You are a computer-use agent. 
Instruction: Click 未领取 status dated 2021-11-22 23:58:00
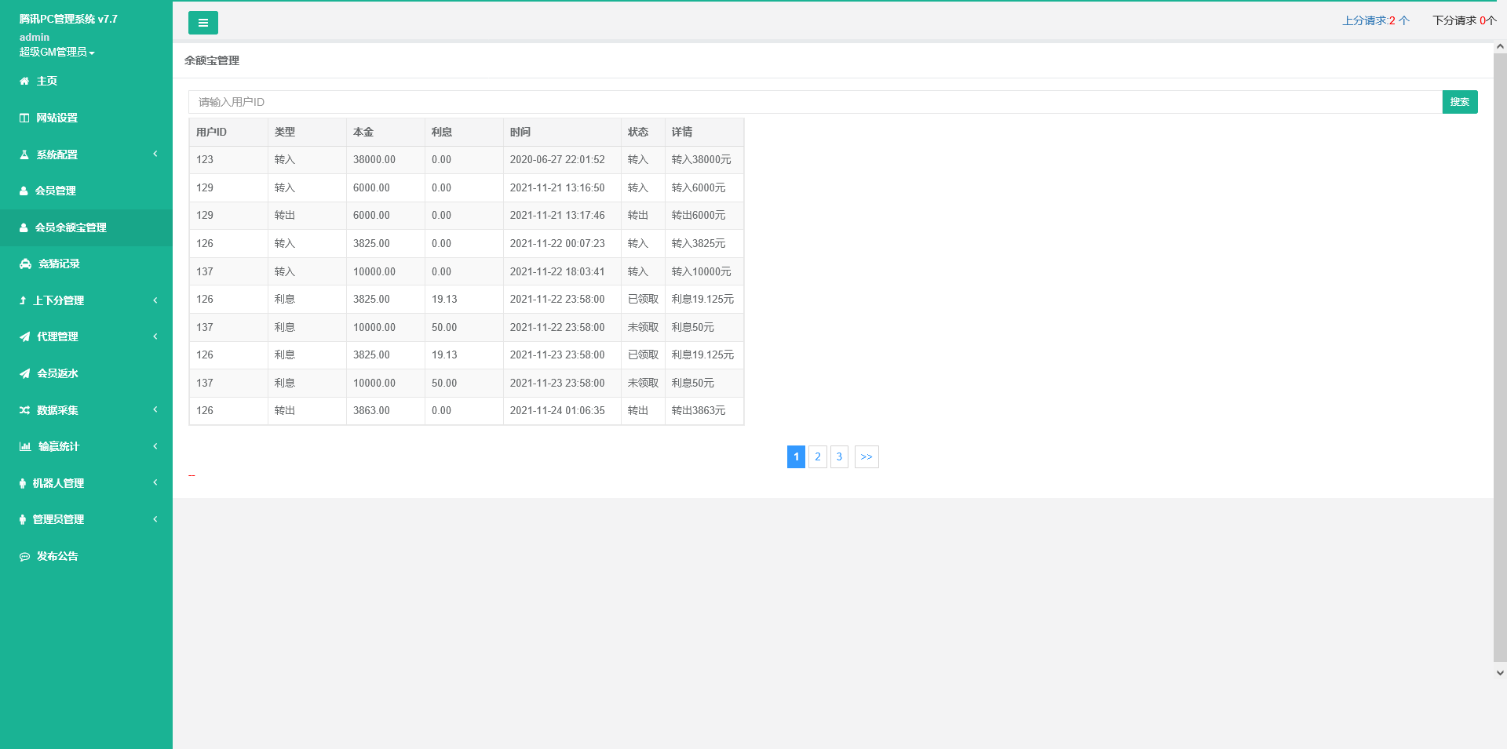(643, 327)
